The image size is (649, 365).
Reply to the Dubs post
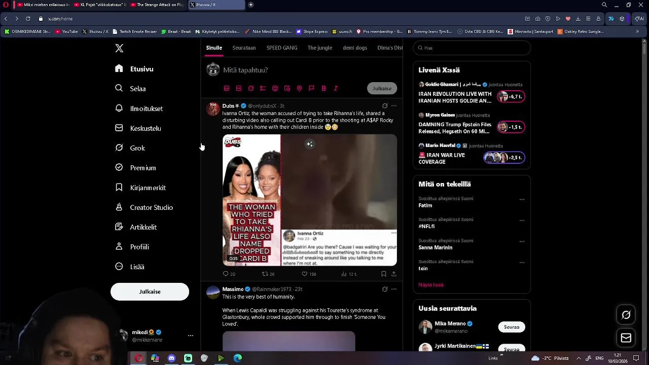pos(226,274)
